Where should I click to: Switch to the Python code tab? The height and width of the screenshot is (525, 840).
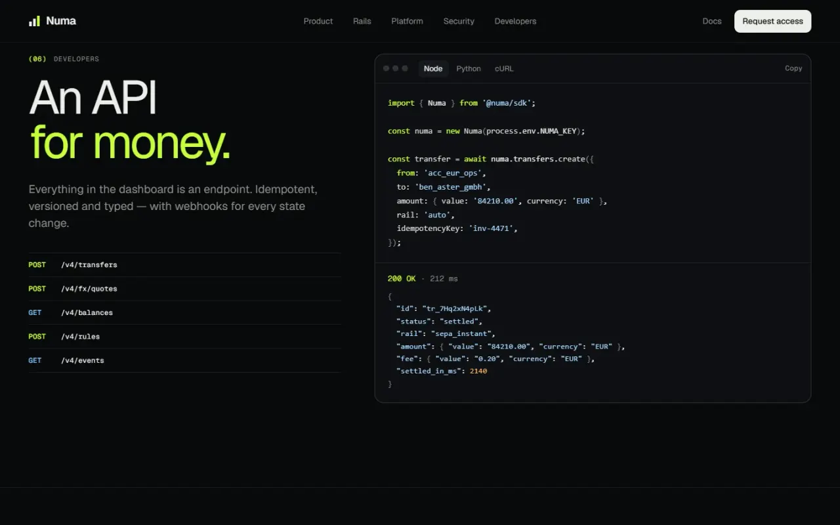pyautogui.click(x=469, y=68)
